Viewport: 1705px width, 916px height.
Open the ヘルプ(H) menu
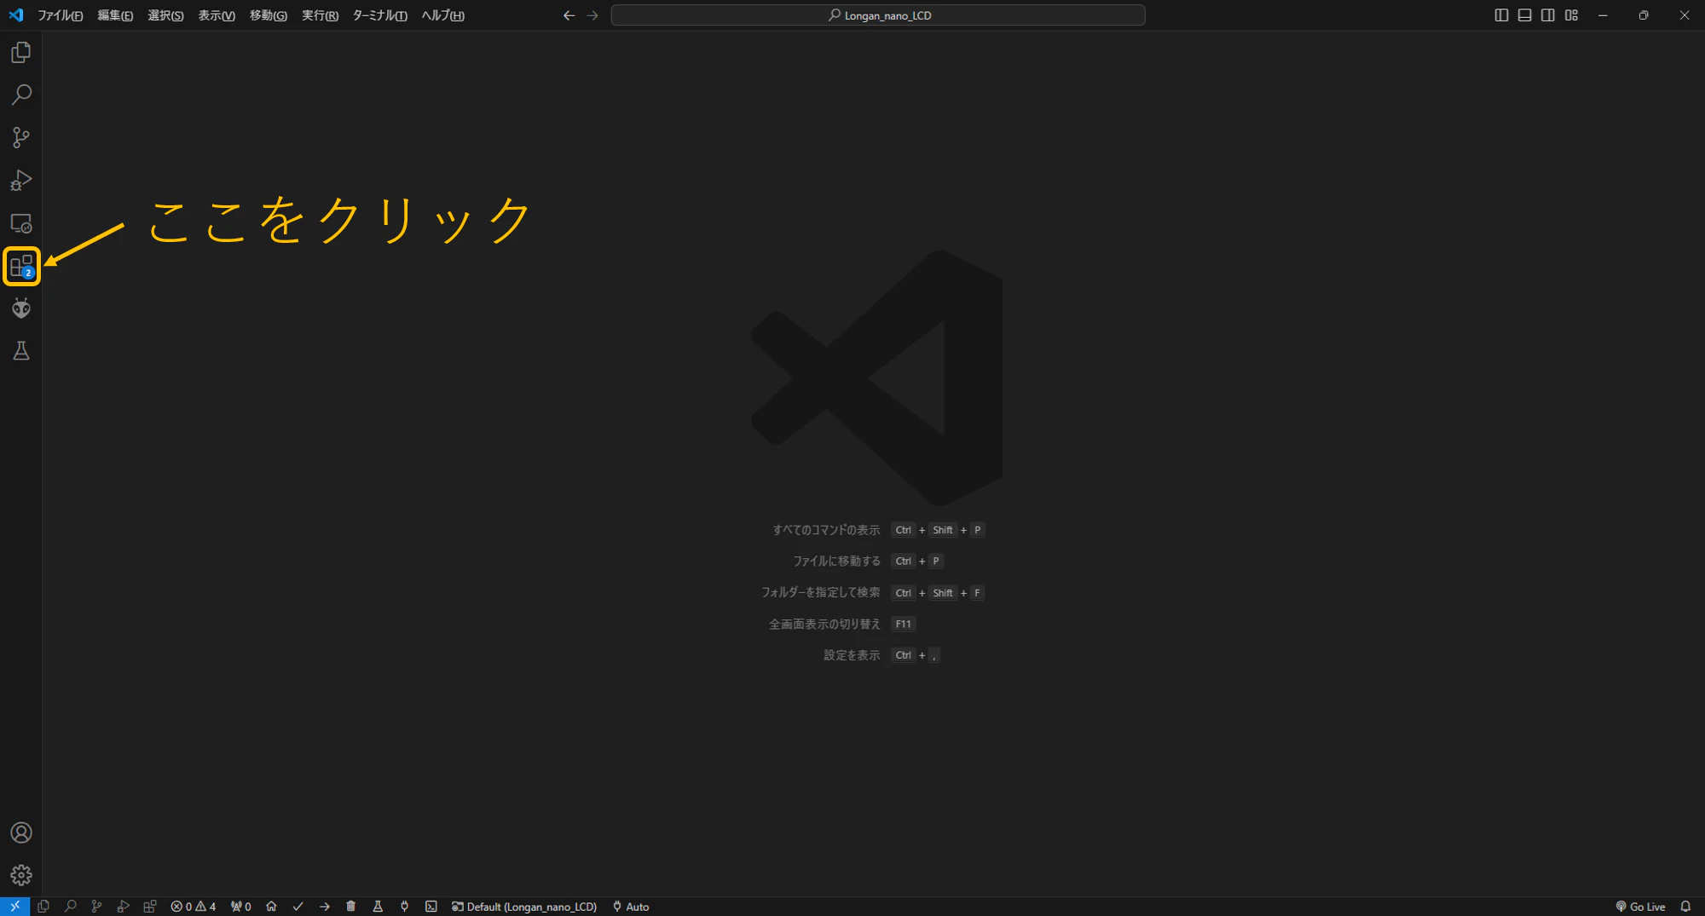(442, 15)
